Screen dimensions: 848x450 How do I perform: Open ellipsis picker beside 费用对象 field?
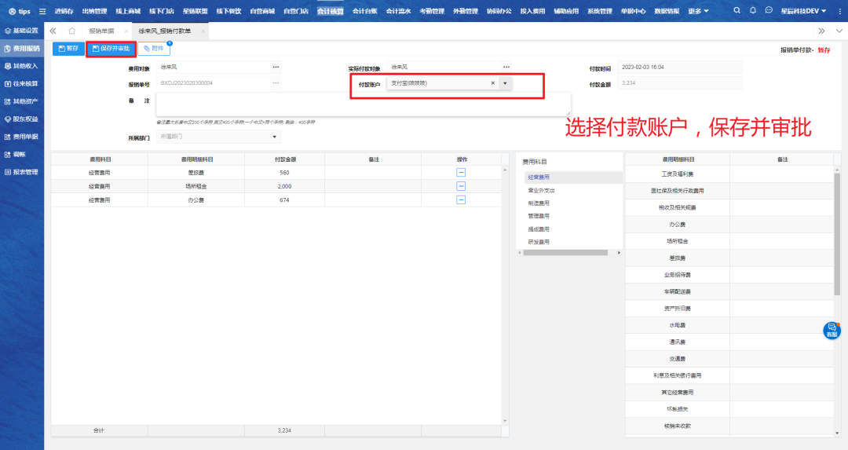(276, 68)
